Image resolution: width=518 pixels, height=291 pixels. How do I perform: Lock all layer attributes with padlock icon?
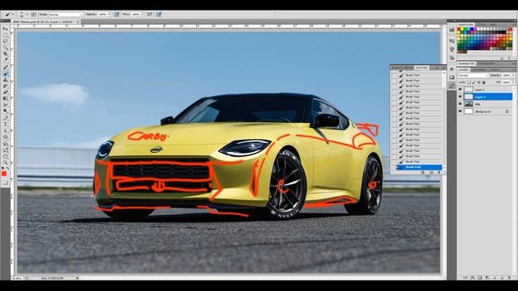[x=484, y=82]
